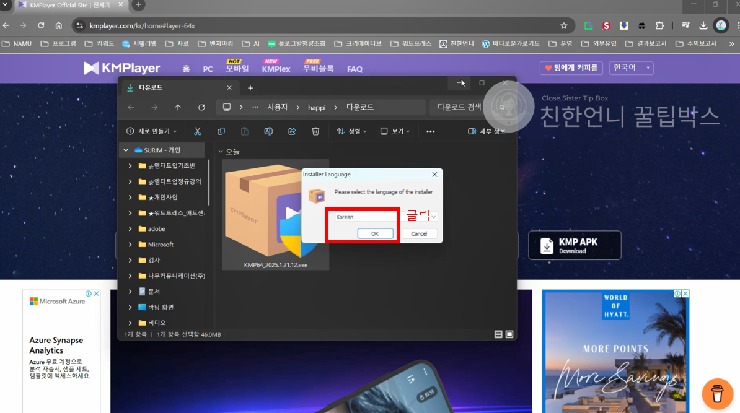Close the World of Hyatt ad
Viewport: 740px width, 413px height.
pos(685,293)
